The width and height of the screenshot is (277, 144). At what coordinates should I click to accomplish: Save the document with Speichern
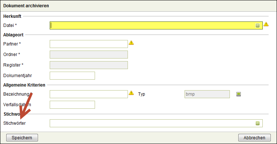(x=22, y=138)
